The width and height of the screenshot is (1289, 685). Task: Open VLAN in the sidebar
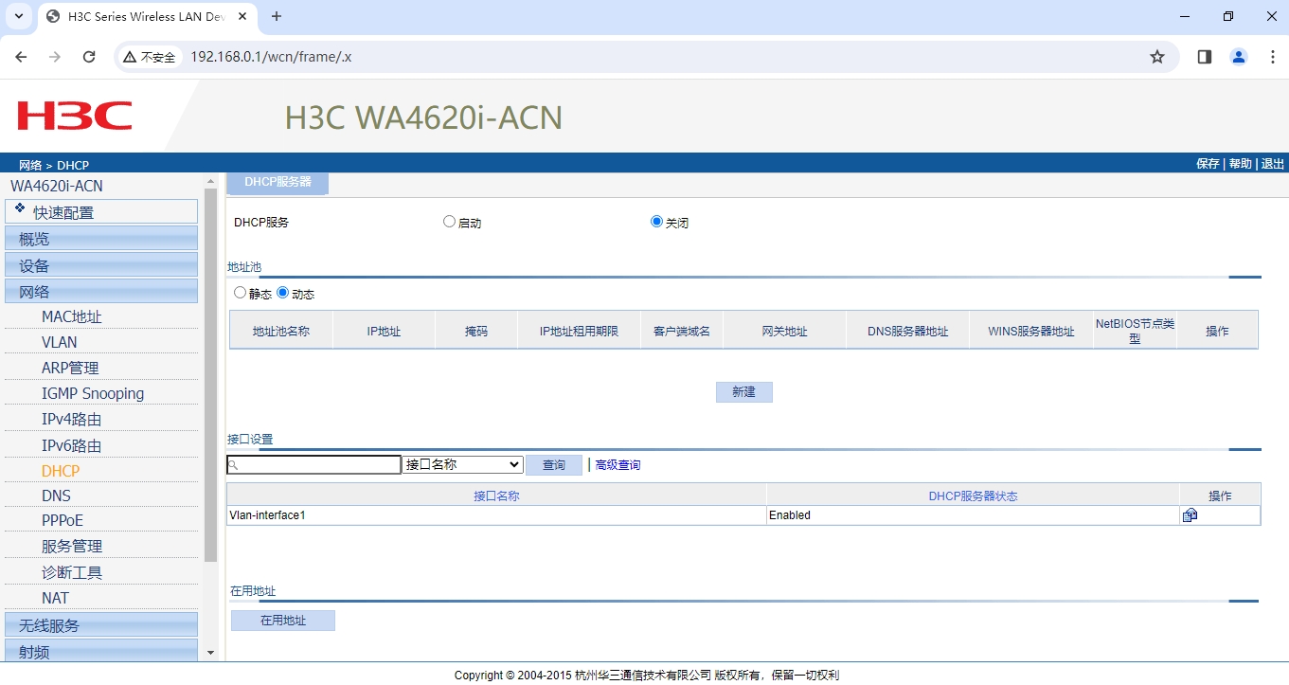click(60, 342)
